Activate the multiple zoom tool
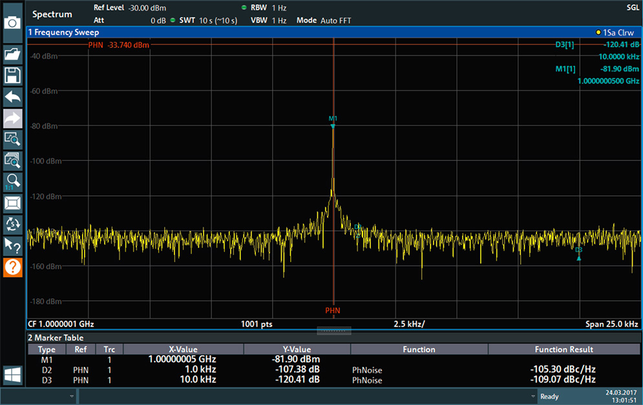The width and height of the screenshot is (643, 405). 13,160
